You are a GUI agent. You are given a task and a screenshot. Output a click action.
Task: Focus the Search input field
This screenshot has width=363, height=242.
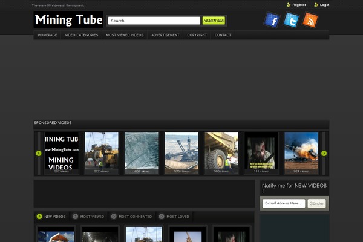(x=154, y=21)
